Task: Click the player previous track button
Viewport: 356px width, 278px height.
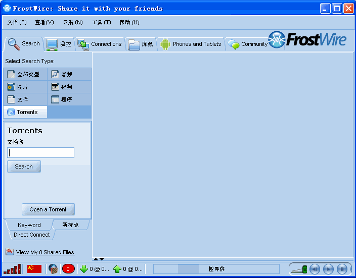Action: [315, 269]
